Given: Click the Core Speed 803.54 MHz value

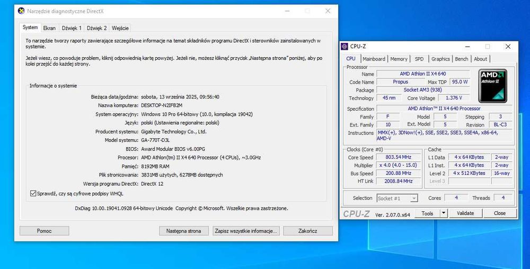Looking at the screenshot, I should (x=399, y=157).
